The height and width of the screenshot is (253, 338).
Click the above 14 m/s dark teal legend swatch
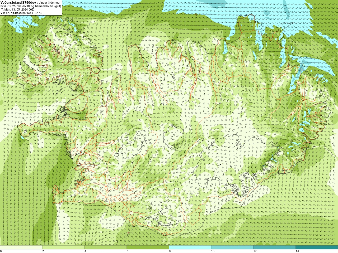pyautogui.click(x=317, y=247)
